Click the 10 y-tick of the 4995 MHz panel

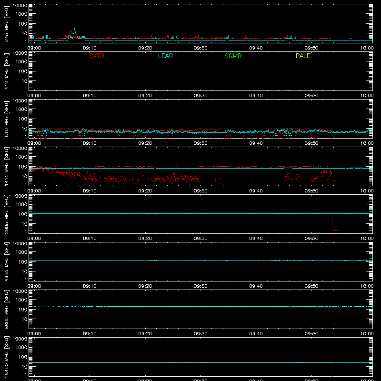tap(24, 271)
